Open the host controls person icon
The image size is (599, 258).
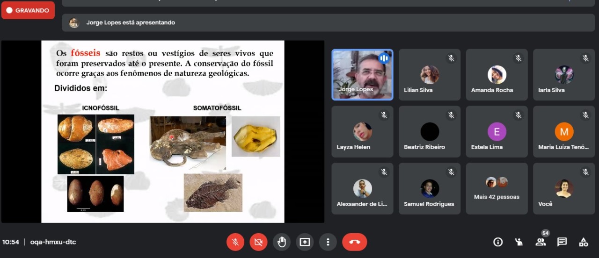click(x=519, y=242)
